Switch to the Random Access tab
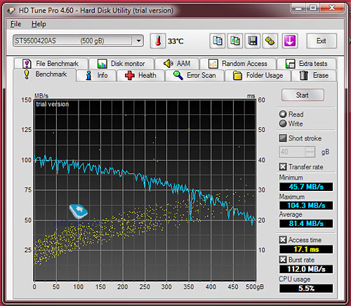351x306 pixels. point(238,63)
